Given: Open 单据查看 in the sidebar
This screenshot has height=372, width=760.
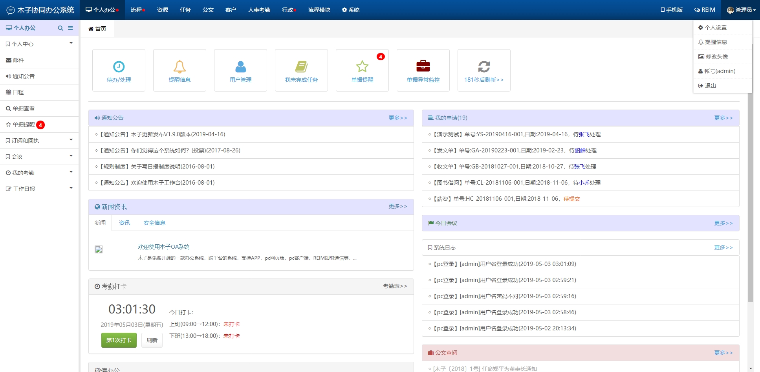Looking at the screenshot, I should point(39,108).
